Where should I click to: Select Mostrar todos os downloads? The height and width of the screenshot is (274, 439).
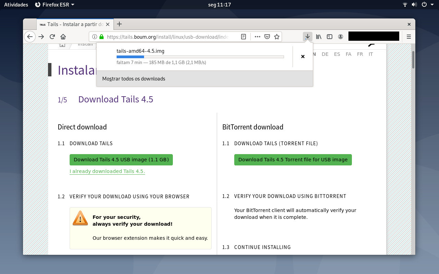click(134, 79)
